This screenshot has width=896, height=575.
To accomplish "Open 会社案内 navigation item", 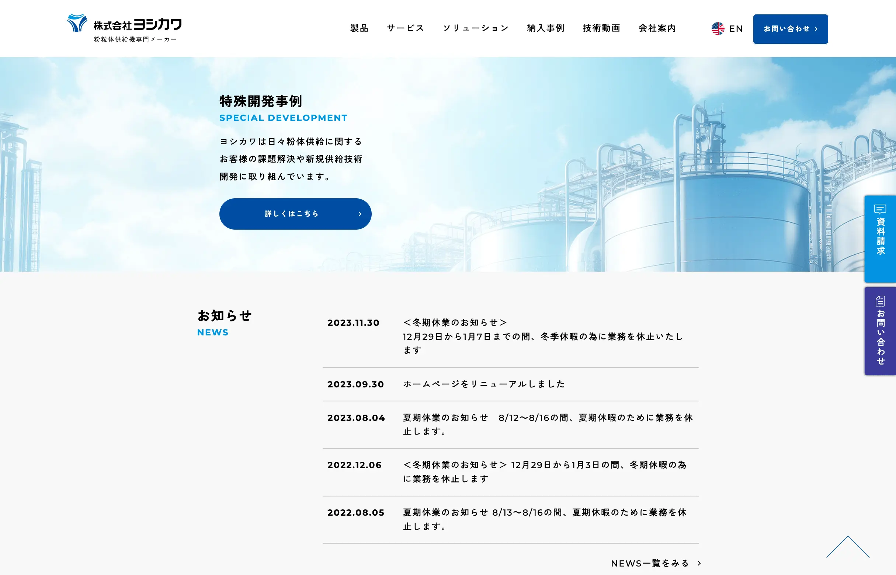I will point(657,28).
